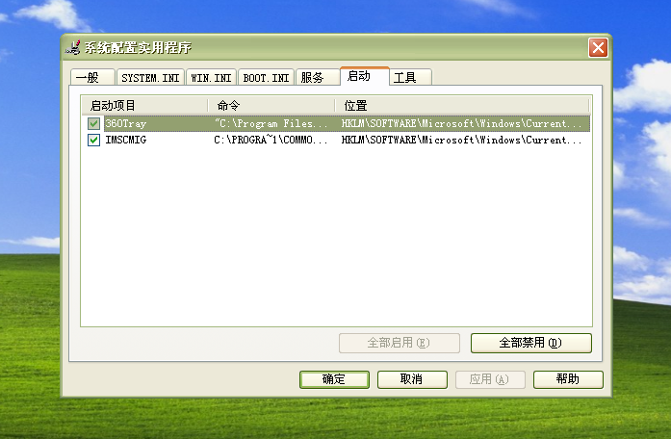The height and width of the screenshot is (439, 671).
Task: Click the C:\PROGRA~1\COMMO... command cell
Action: (x=271, y=140)
